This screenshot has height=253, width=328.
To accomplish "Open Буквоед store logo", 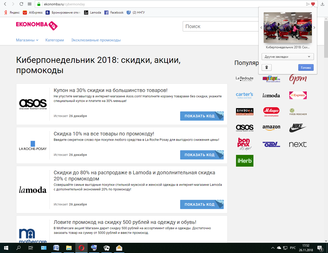I will coord(244,112).
